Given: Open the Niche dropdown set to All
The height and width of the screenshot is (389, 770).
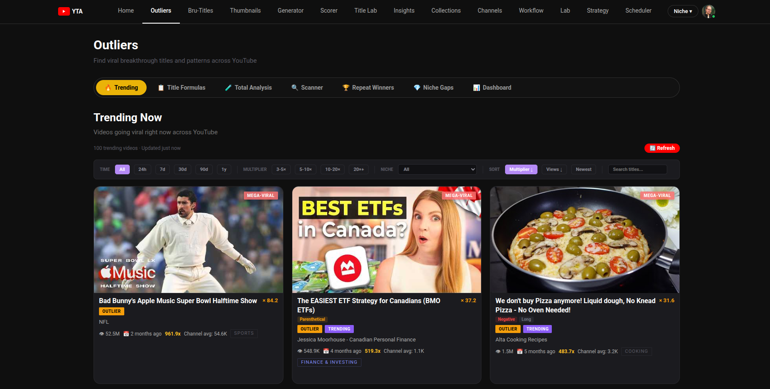Looking at the screenshot, I should click(x=437, y=169).
